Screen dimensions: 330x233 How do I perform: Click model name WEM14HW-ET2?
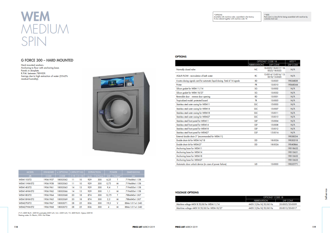tap(27, 191)
